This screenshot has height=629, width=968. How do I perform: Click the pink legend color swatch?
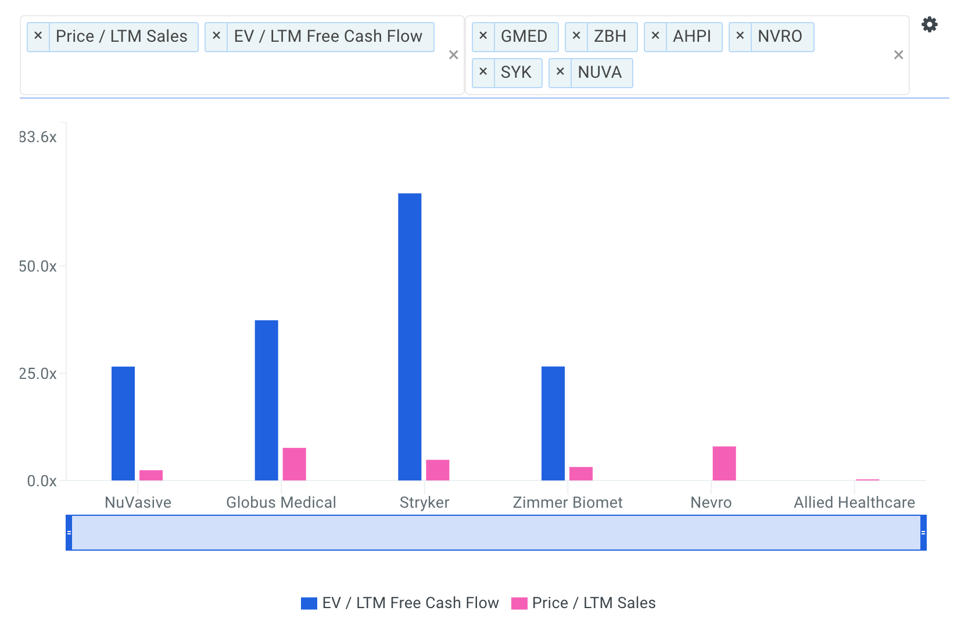tap(519, 603)
